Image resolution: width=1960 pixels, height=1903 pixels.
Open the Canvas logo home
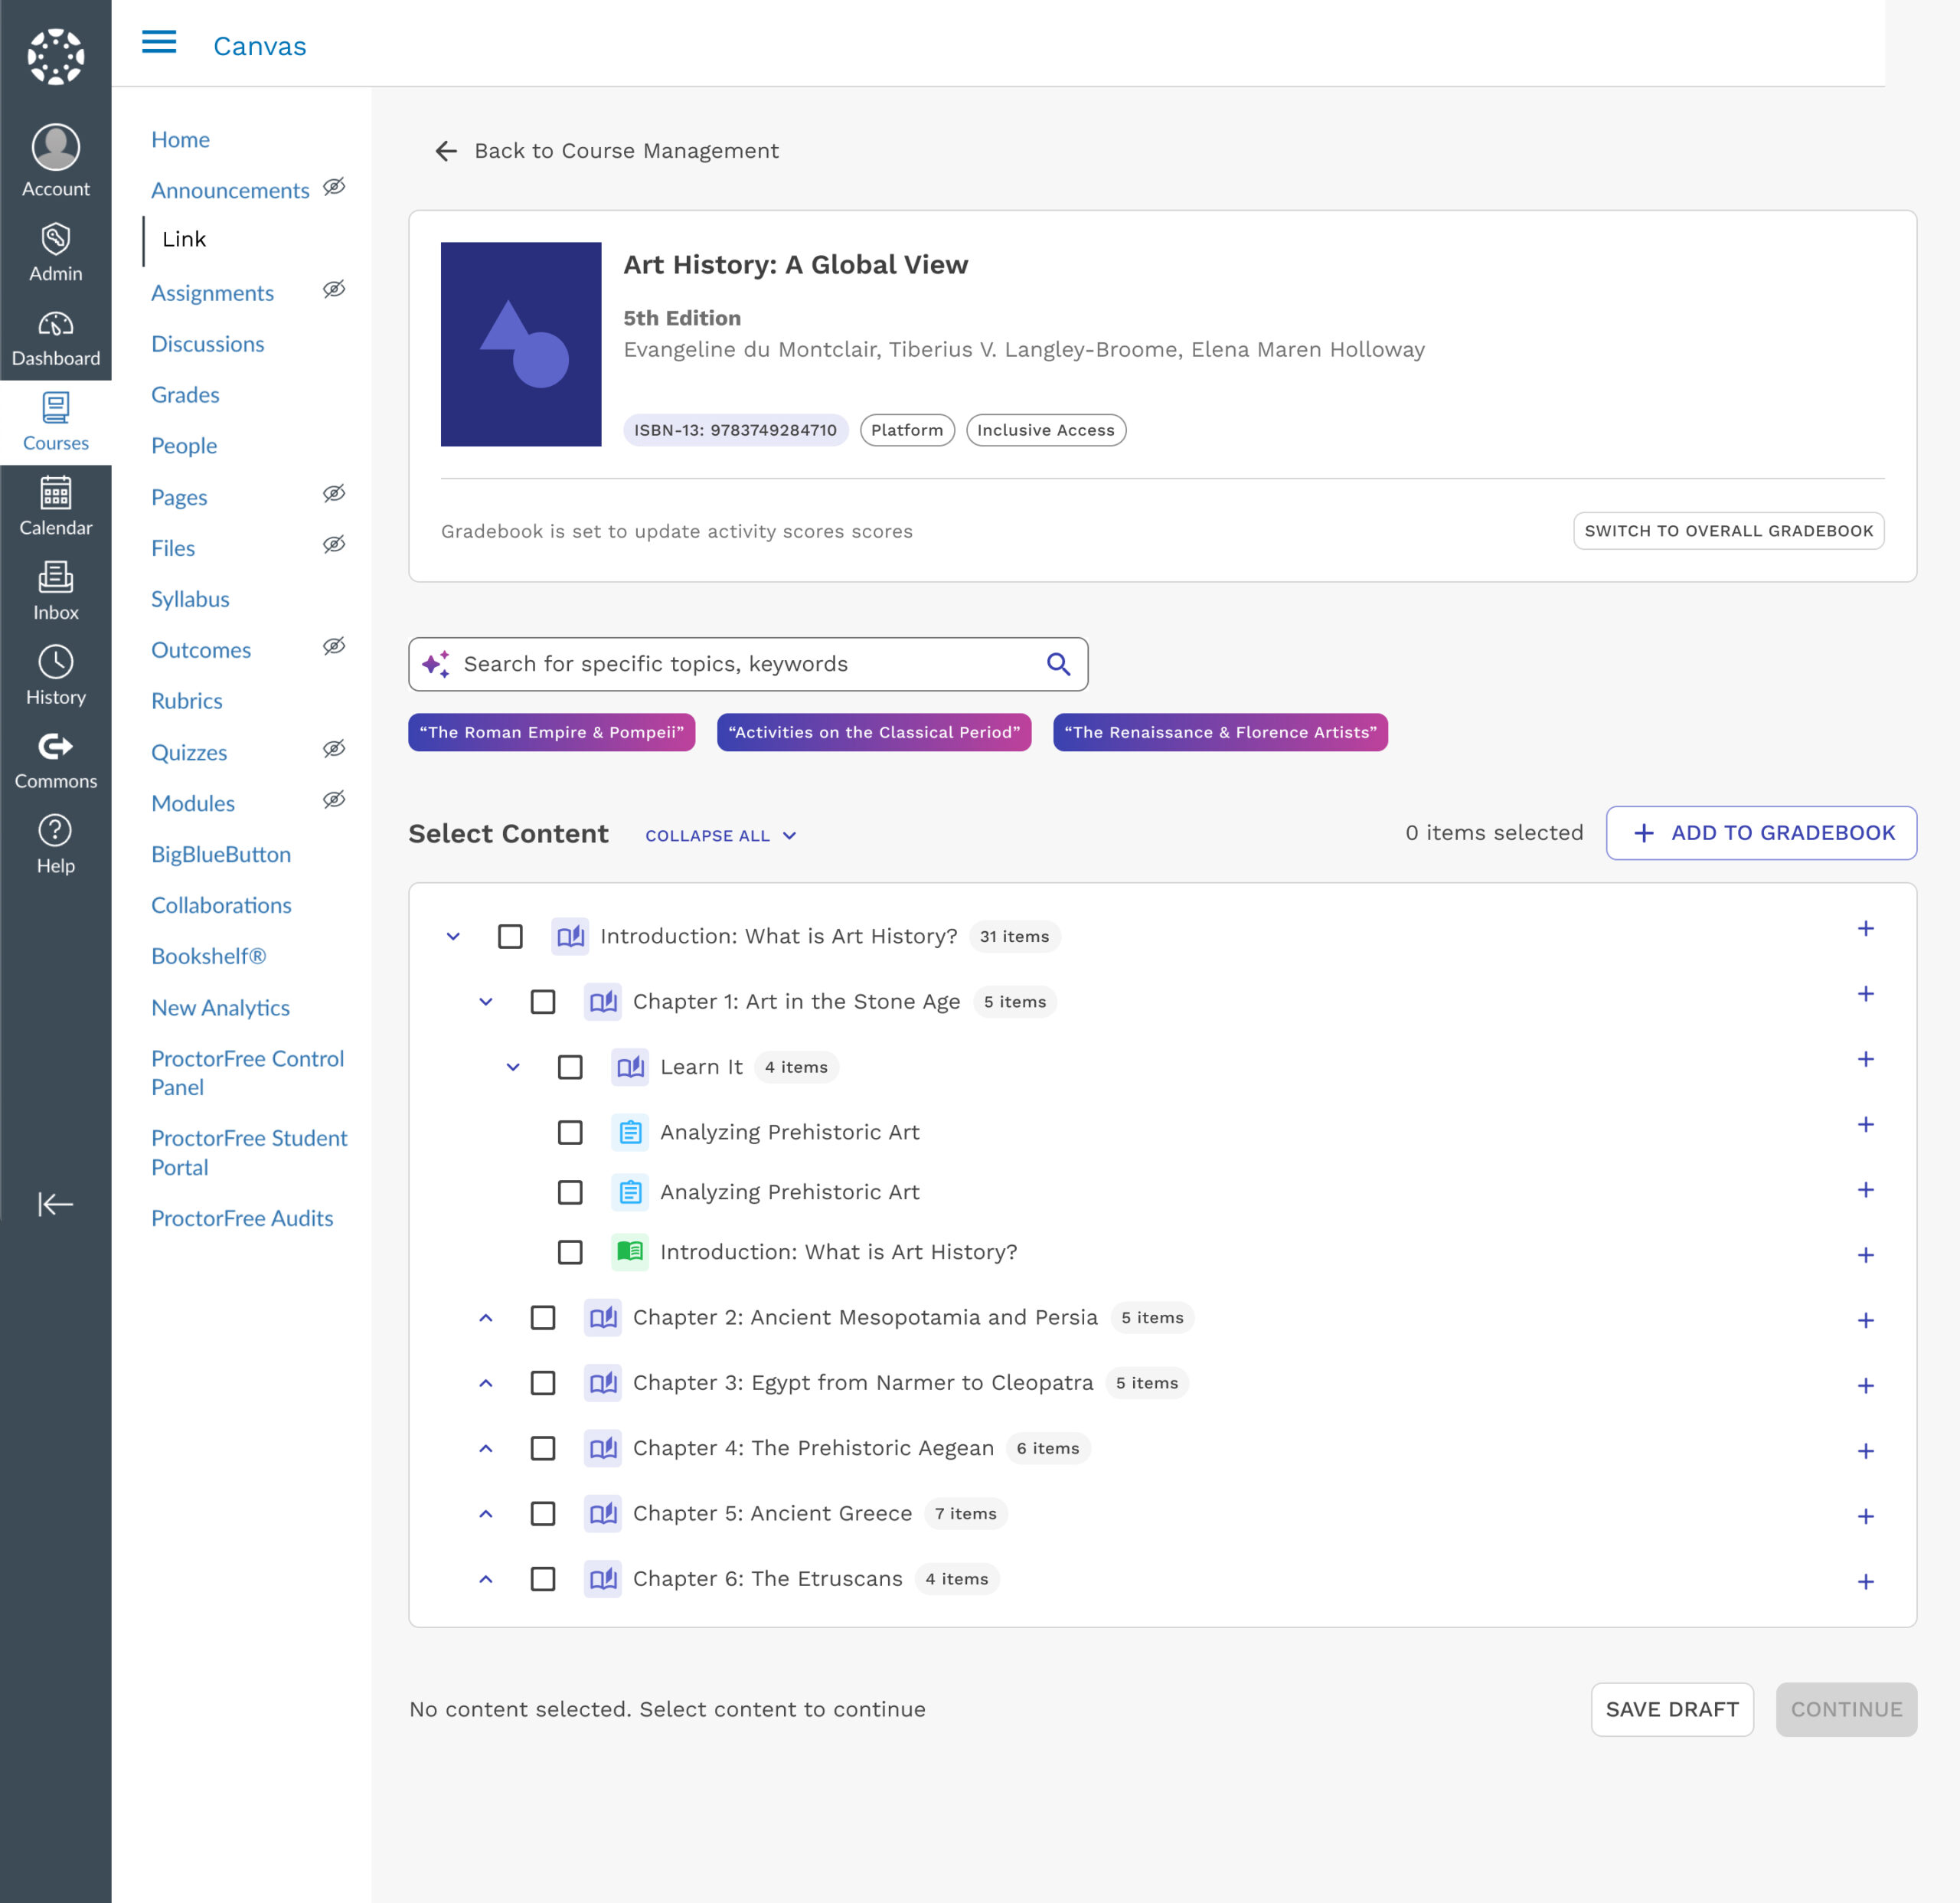pos(56,56)
